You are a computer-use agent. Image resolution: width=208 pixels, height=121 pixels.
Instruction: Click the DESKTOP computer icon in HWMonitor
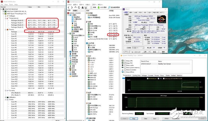pos(3,9)
